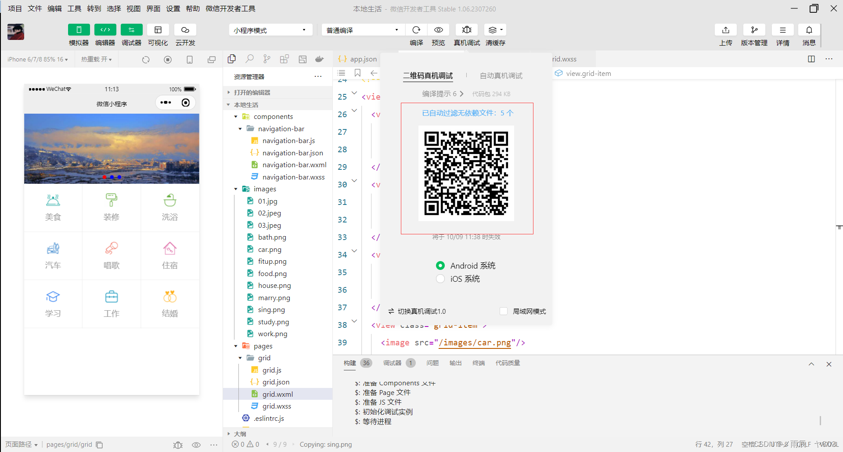Open the 项目 menu
This screenshot has height=452, width=843.
tap(15, 8)
